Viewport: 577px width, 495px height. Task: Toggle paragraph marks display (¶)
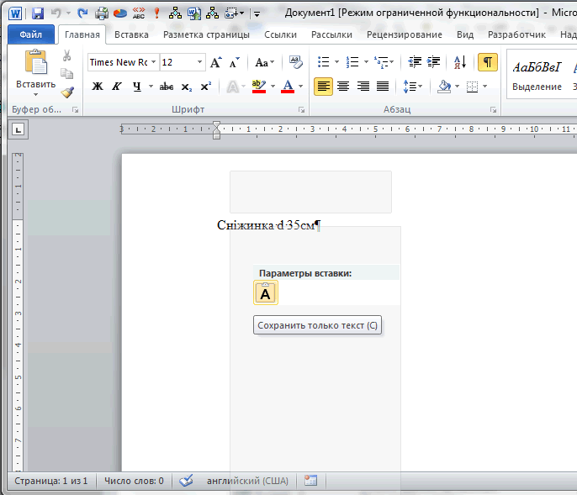pos(487,62)
